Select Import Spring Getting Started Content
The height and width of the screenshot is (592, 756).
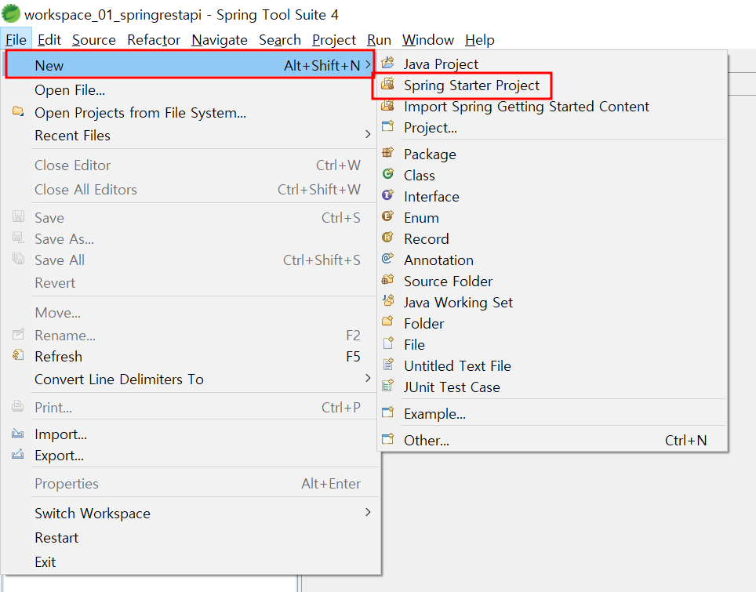(x=553, y=107)
